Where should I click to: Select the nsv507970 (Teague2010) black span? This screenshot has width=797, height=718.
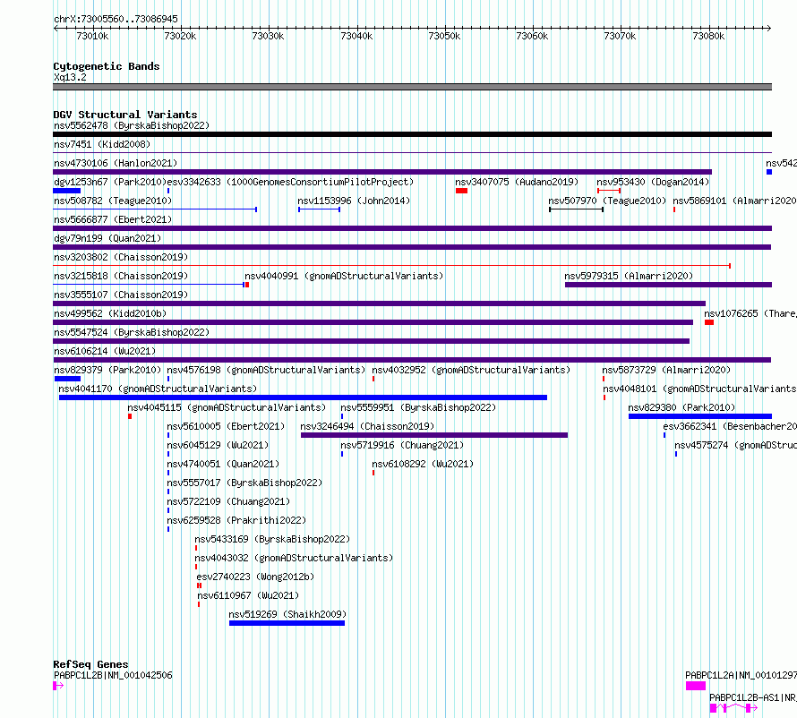click(577, 209)
